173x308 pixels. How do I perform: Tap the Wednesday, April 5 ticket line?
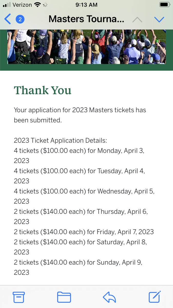coord(84,196)
